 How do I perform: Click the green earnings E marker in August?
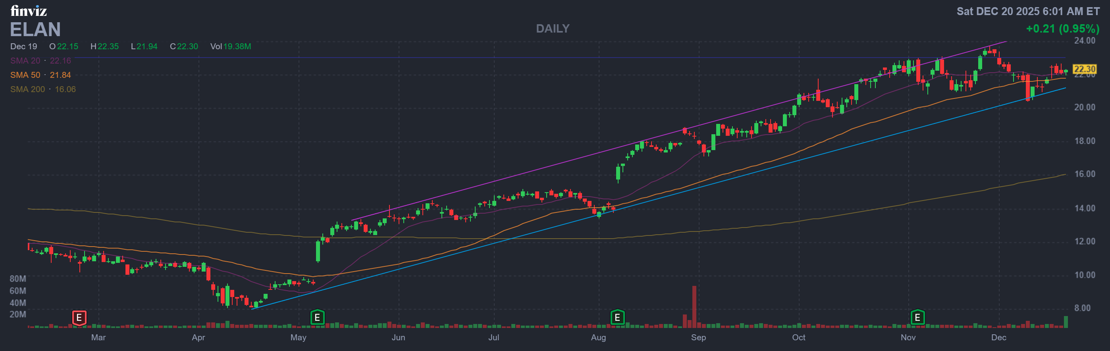[617, 318]
